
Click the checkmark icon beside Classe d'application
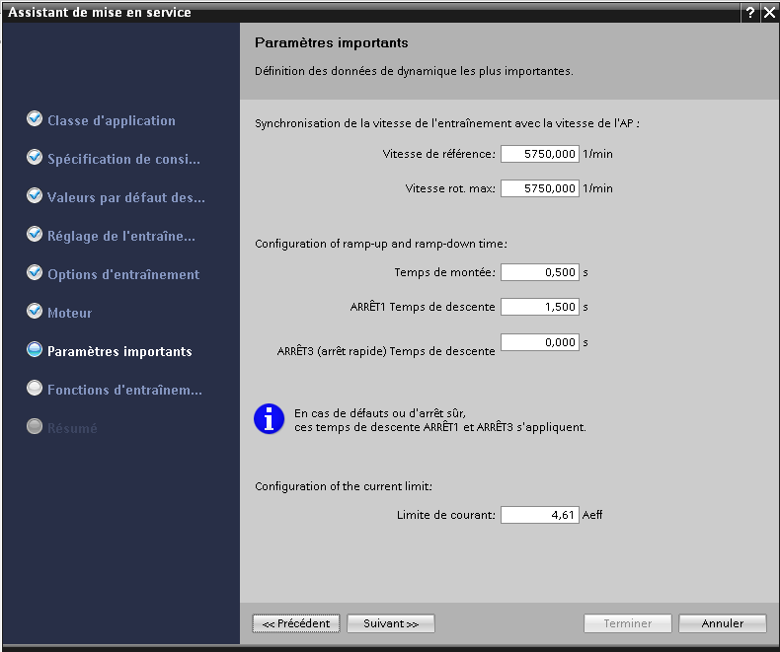[35, 120]
